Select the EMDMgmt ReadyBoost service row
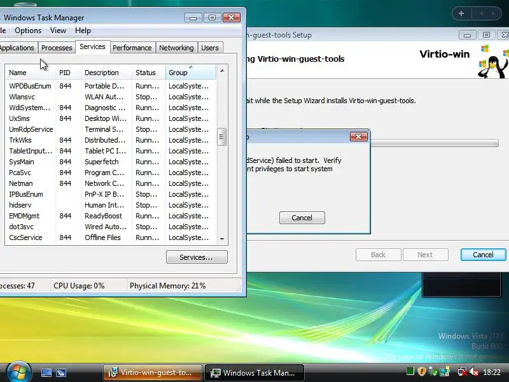The image size is (509, 382). coord(111,216)
